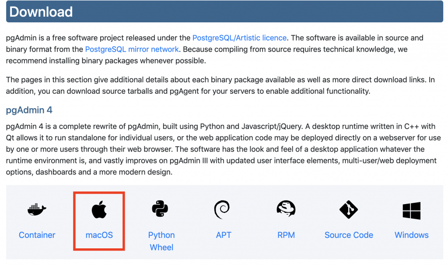
Task: Open the Windows text link
Action: point(411,235)
